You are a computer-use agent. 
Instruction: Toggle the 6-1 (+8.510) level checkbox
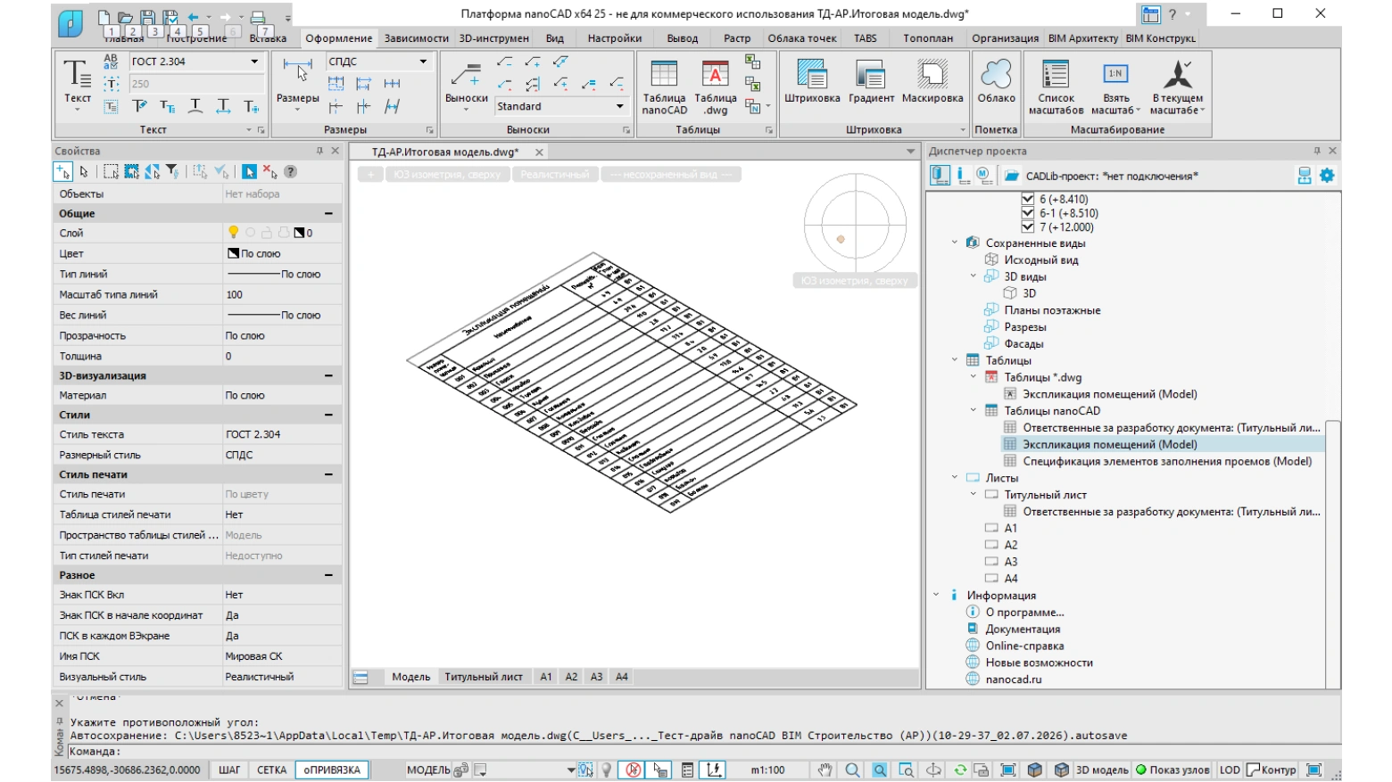pyautogui.click(x=1027, y=213)
